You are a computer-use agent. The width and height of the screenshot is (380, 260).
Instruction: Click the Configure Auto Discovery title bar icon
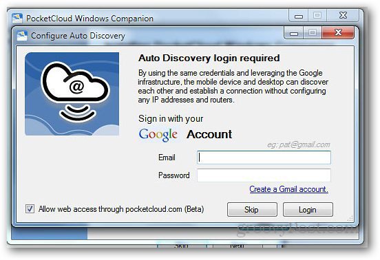pos(22,36)
